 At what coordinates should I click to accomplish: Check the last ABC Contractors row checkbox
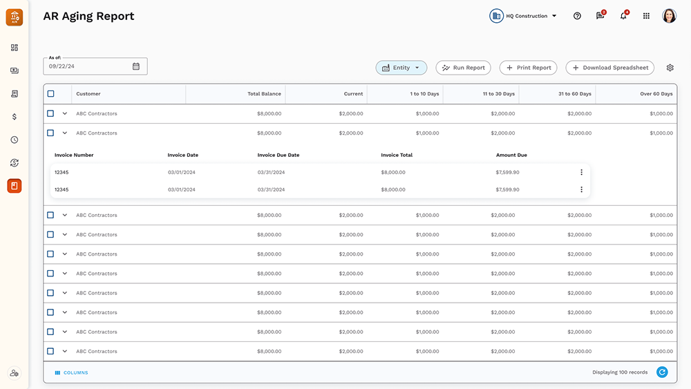(x=50, y=351)
